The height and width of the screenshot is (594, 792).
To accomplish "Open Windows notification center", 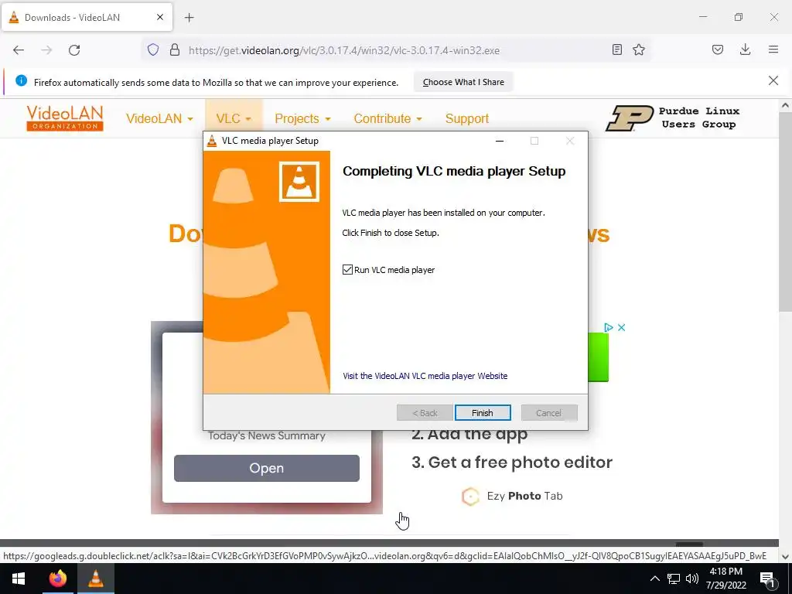I will pyautogui.click(x=768, y=579).
